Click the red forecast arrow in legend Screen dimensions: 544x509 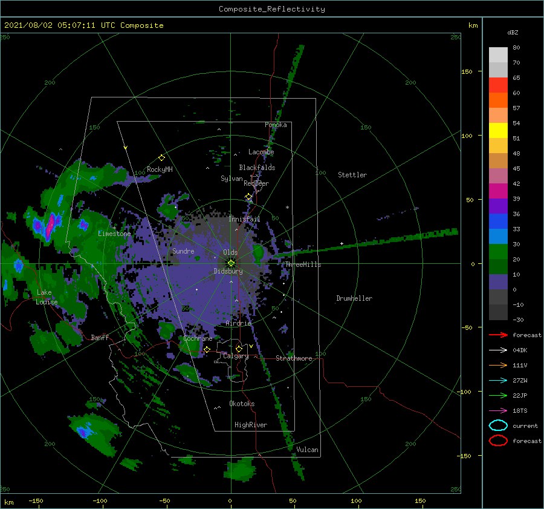coord(498,335)
